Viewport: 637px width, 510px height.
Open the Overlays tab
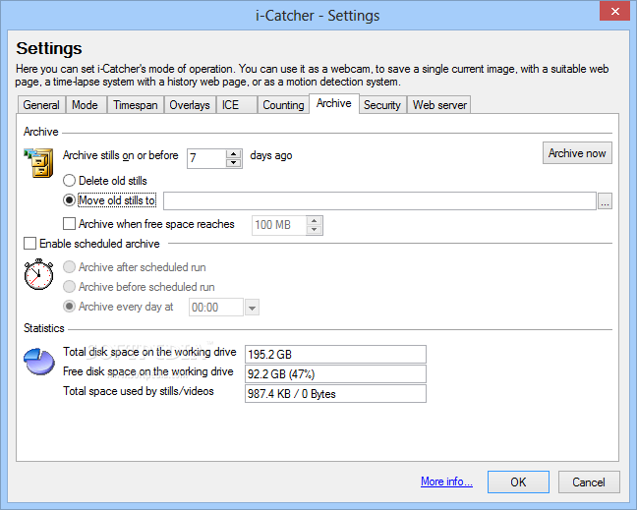(x=190, y=105)
